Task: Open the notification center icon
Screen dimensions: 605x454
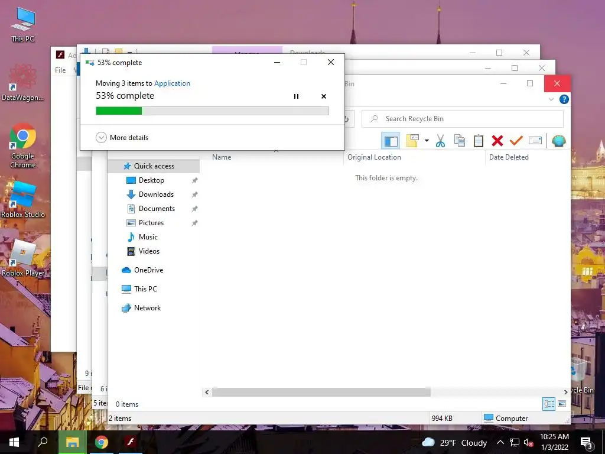Action: [x=587, y=443]
